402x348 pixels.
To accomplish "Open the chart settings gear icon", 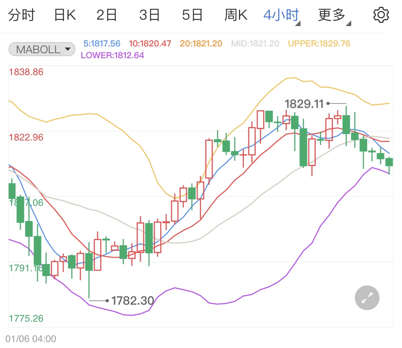I will (x=381, y=15).
